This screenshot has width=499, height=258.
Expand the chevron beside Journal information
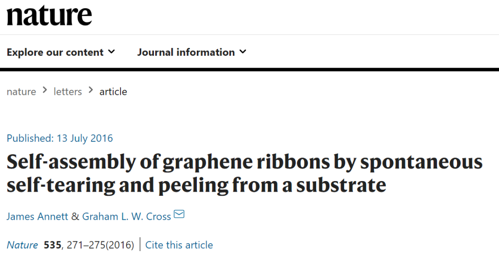pyautogui.click(x=243, y=52)
